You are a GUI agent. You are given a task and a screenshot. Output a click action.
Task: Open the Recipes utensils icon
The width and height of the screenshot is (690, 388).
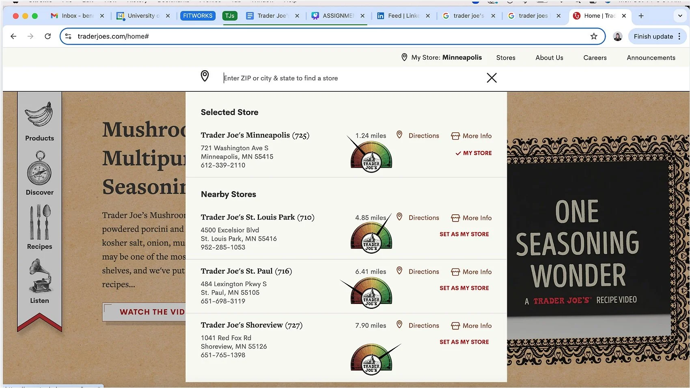click(x=39, y=222)
